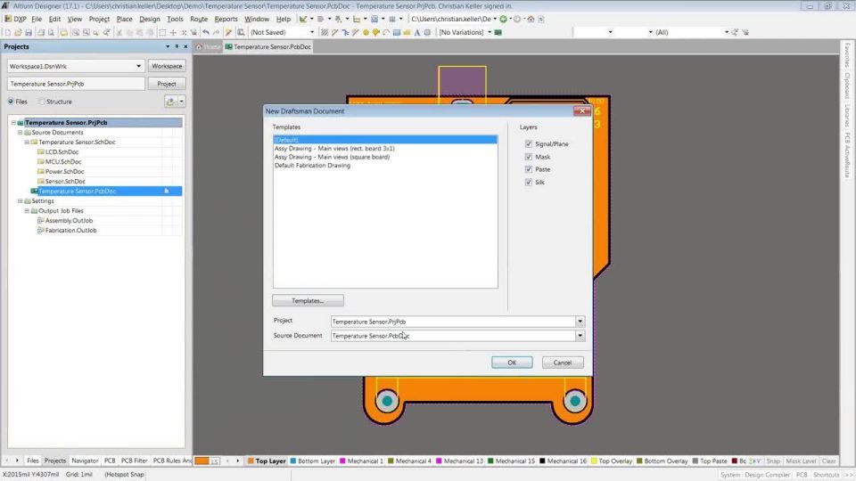Select the Files radio button
Viewport: 856px width, 481px height.
11,102
